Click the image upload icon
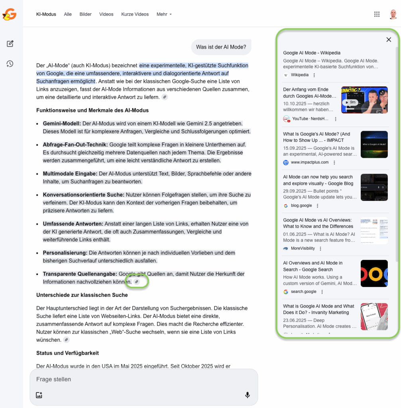The height and width of the screenshot is (408, 401). (x=39, y=395)
